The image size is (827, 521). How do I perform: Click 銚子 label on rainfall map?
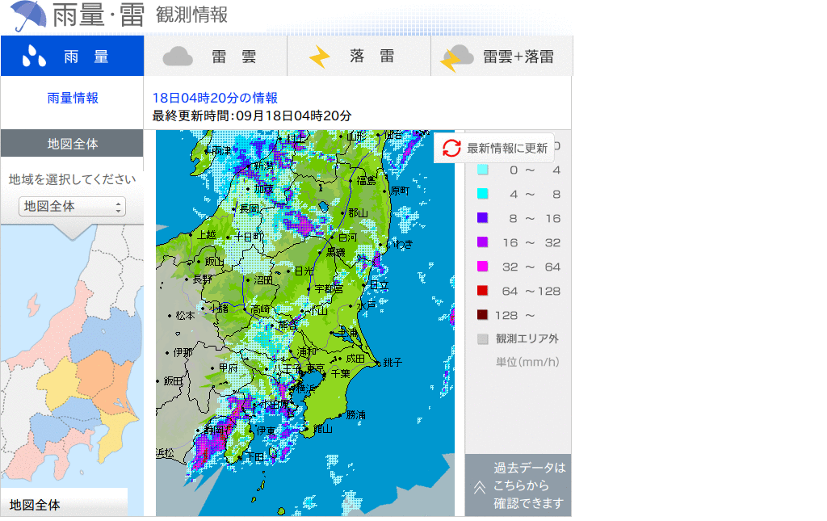[x=393, y=362]
